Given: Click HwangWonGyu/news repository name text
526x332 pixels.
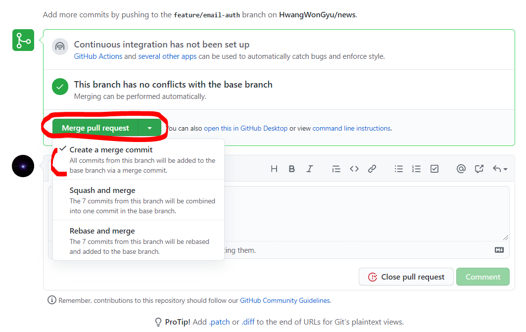Looking at the screenshot, I should click(317, 15).
